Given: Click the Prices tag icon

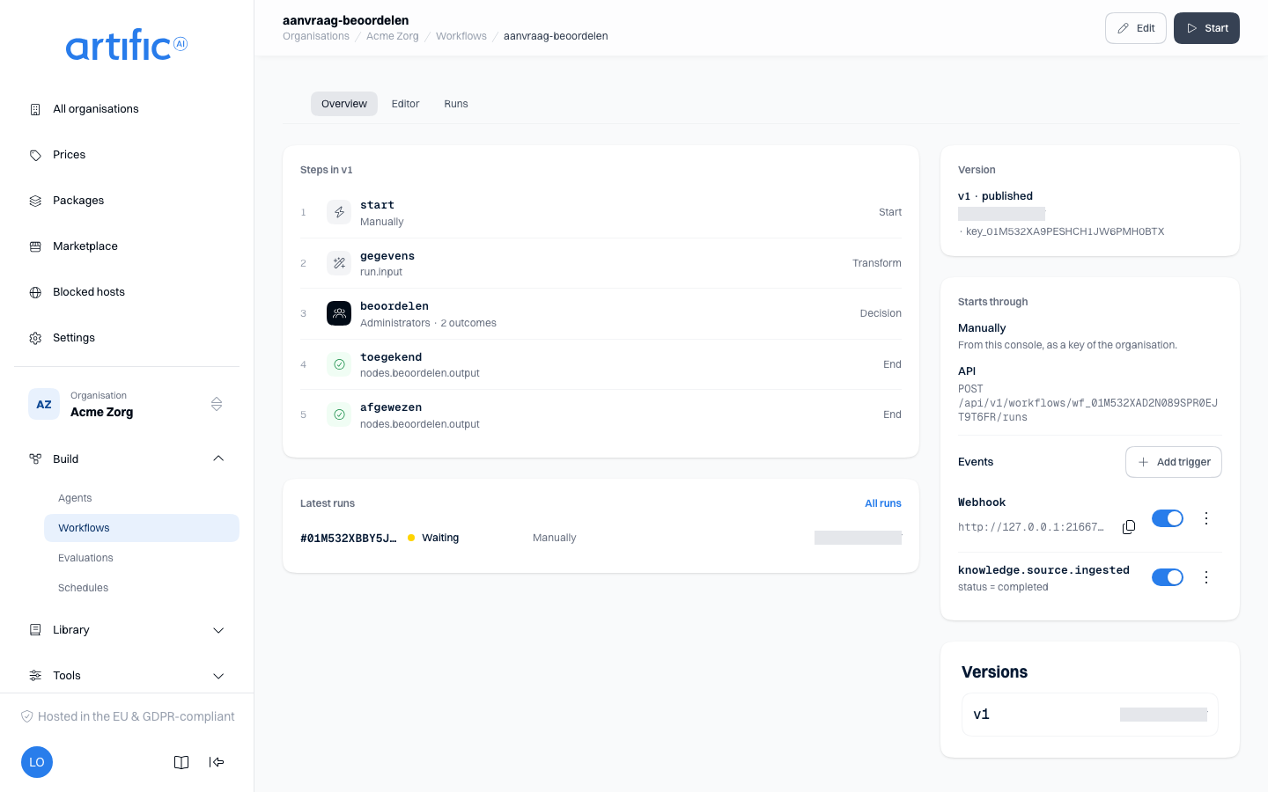Looking at the screenshot, I should point(35,155).
